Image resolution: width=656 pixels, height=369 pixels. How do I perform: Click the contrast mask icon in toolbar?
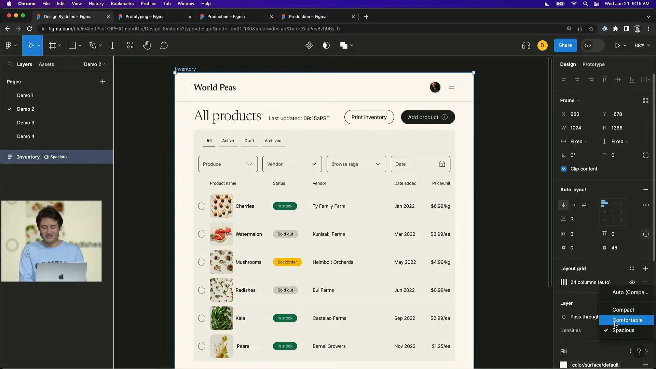click(326, 45)
